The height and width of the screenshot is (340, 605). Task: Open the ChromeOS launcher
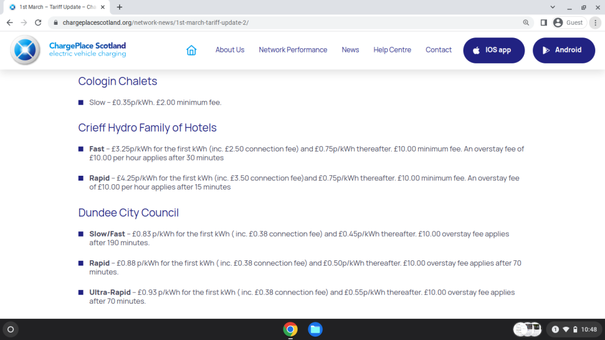click(x=11, y=329)
